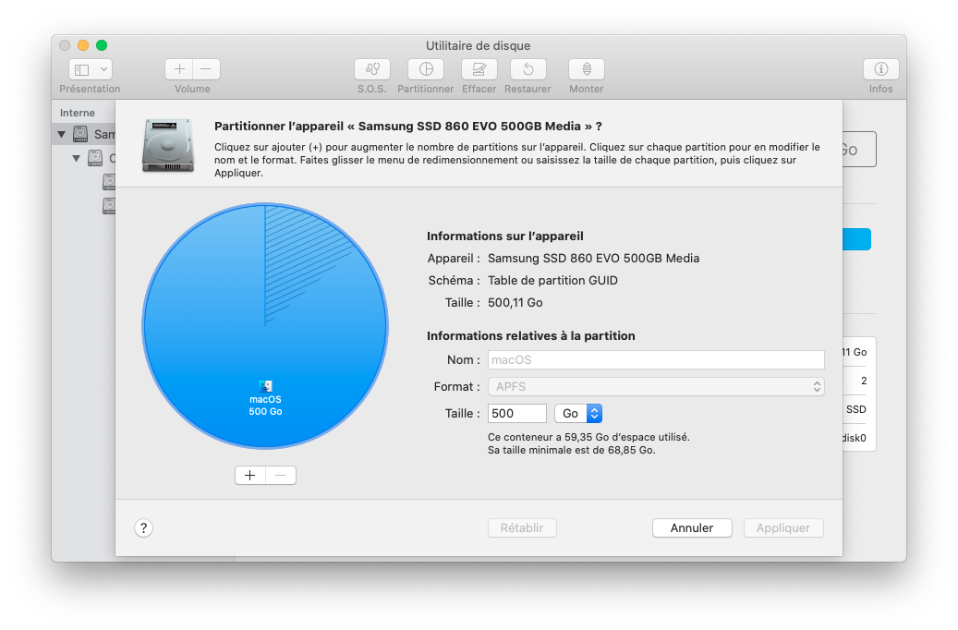Click the Monter mount icon
This screenshot has height=630, width=958.
pos(587,69)
